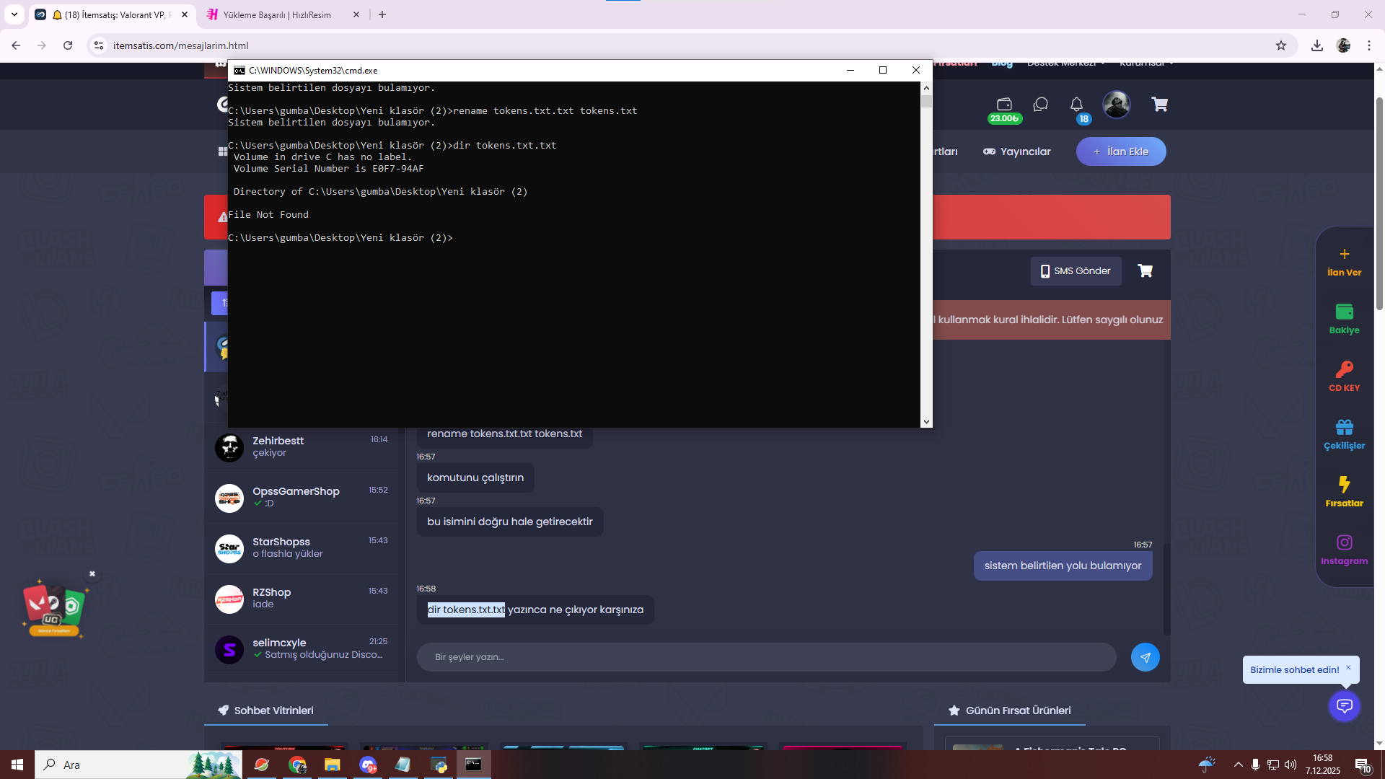Open the volume control in system tray
Viewport: 1385px width, 779px height.
(1291, 765)
